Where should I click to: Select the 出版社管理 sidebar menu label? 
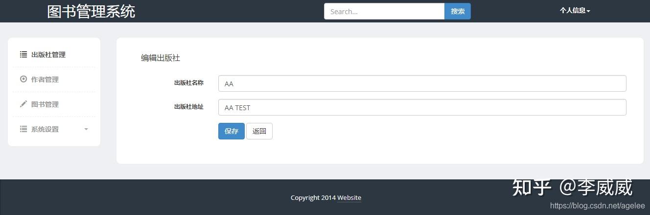[48, 55]
